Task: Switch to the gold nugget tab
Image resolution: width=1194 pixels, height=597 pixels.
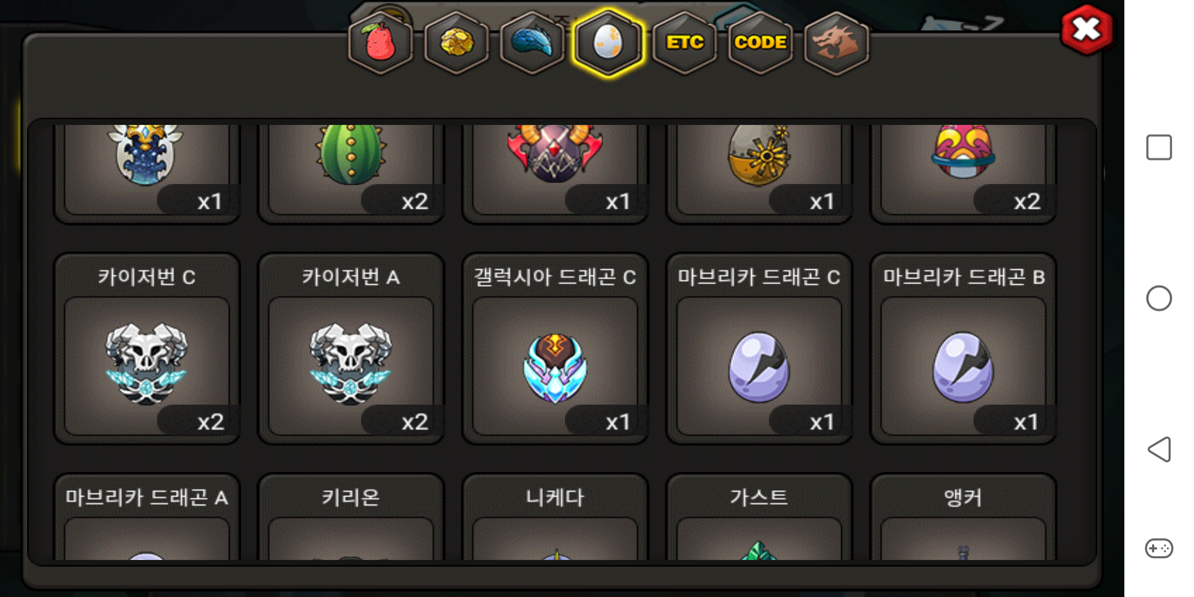Action: [x=457, y=43]
